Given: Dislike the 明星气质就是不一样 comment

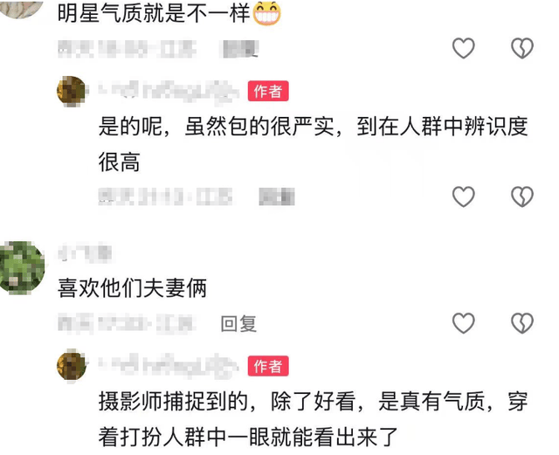Looking at the screenshot, I should point(522,48).
